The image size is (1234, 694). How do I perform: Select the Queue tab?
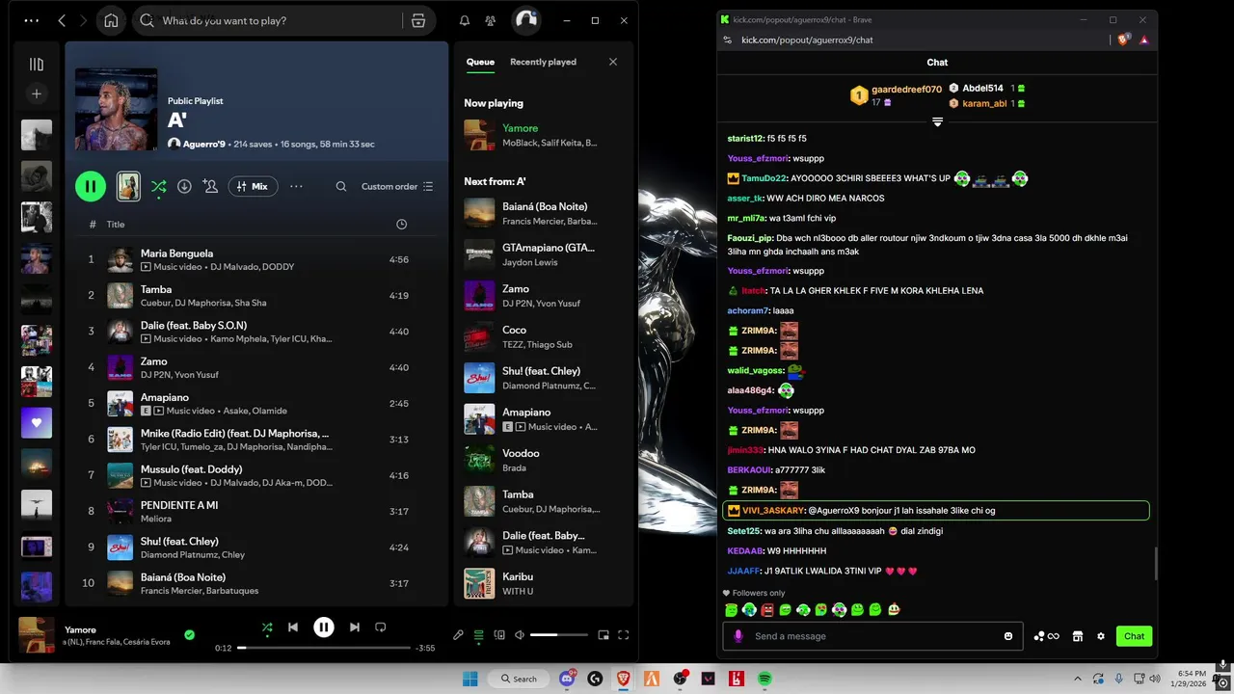tap(480, 62)
